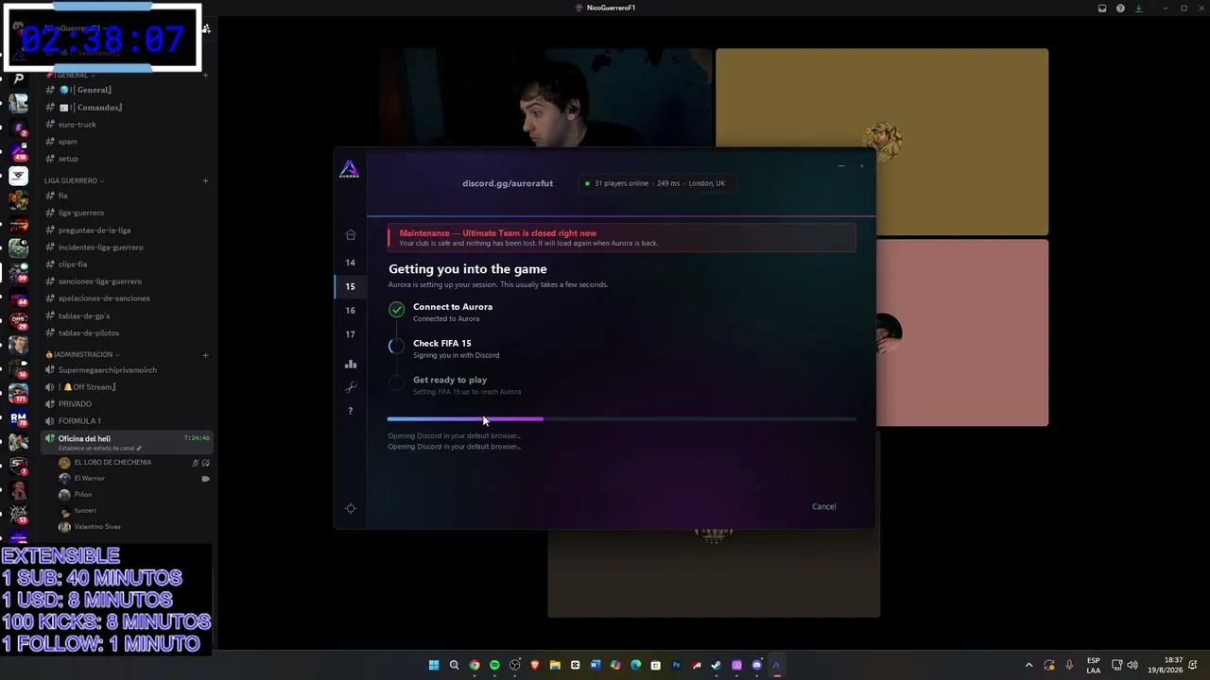Collapse the GENERAL category in Discord

(x=70, y=75)
